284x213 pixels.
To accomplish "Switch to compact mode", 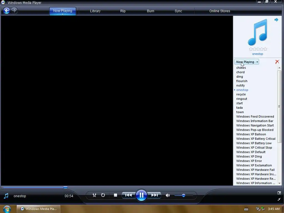I will (279, 199).
